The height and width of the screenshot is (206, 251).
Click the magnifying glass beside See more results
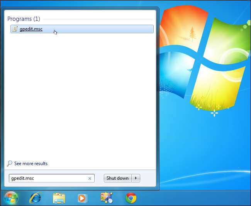pos(10,164)
